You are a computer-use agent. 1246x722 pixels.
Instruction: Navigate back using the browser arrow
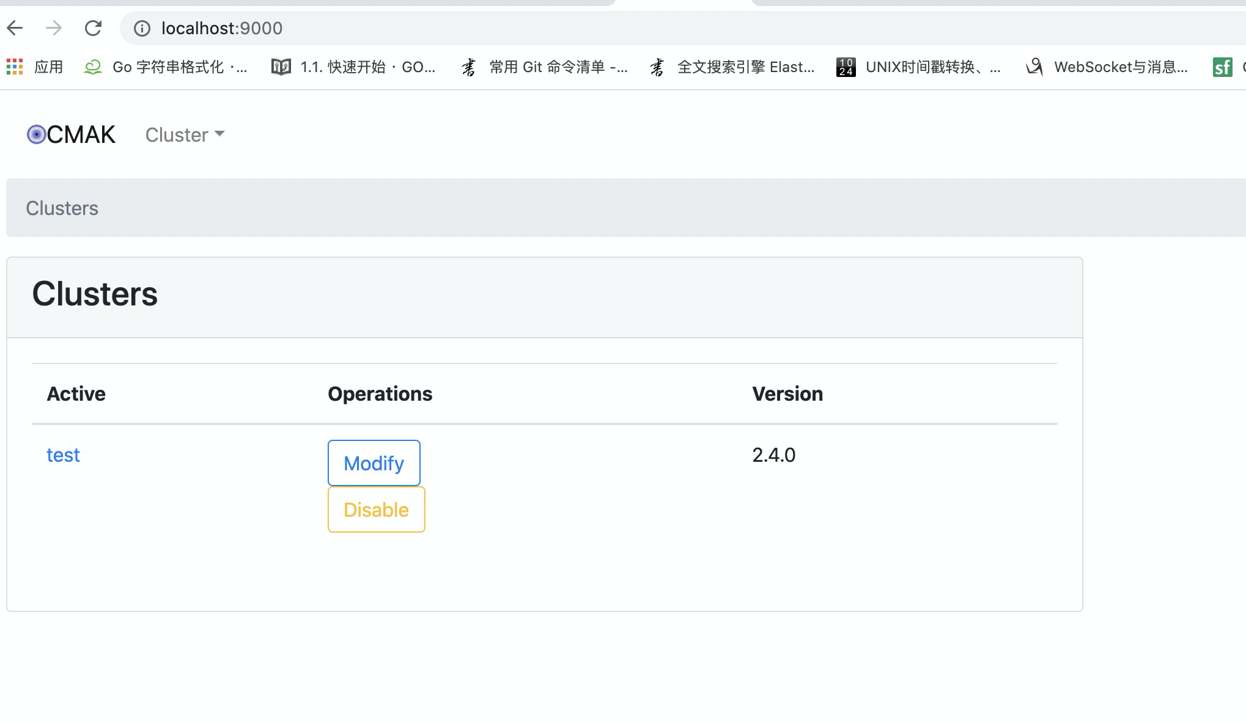(15, 28)
